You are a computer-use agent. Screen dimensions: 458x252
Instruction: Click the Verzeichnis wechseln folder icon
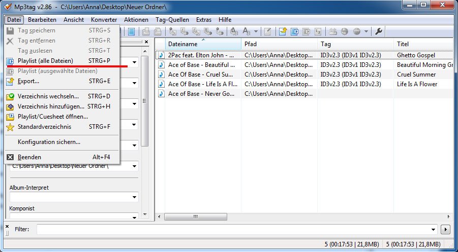10,96
